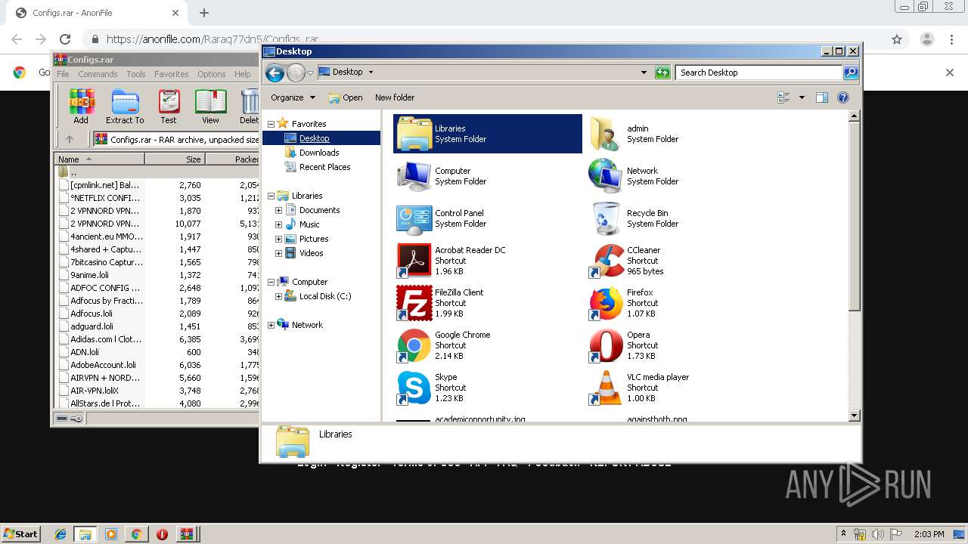Image resolution: width=968 pixels, height=544 pixels.
Task: Select the Opera shortcut icon
Action: pos(606,345)
